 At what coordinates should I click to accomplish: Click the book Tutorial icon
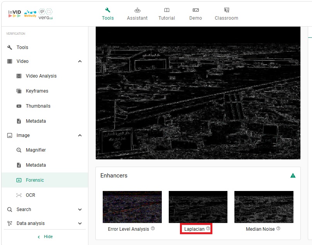point(167,10)
